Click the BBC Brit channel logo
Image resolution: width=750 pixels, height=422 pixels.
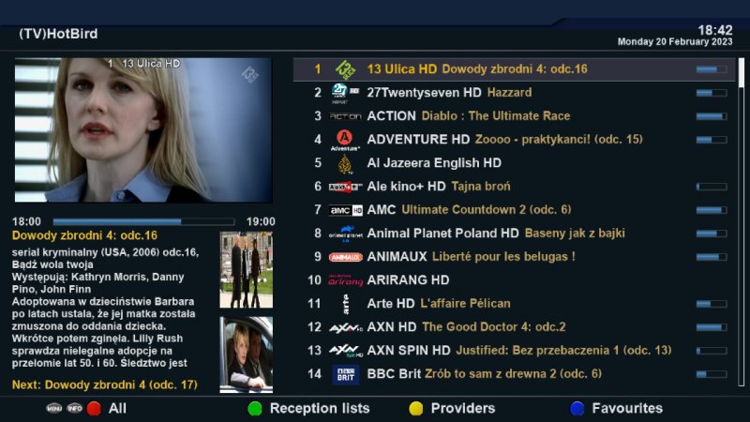pyautogui.click(x=345, y=374)
